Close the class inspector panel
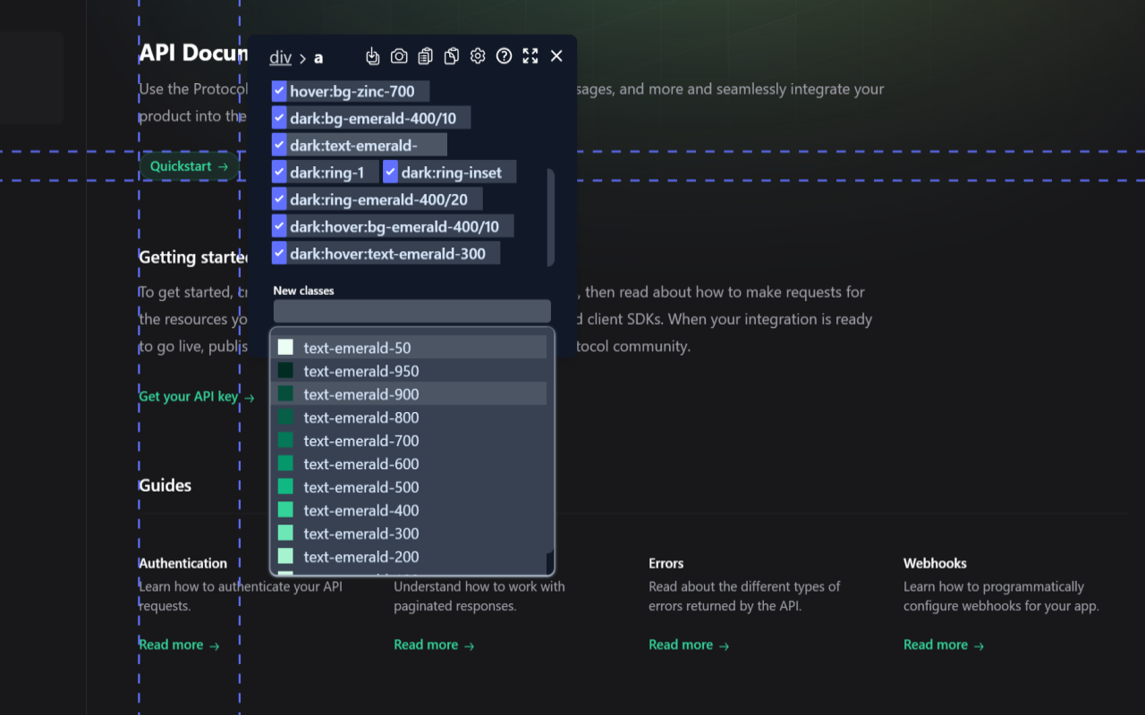The height and width of the screenshot is (715, 1145). click(x=556, y=56)
